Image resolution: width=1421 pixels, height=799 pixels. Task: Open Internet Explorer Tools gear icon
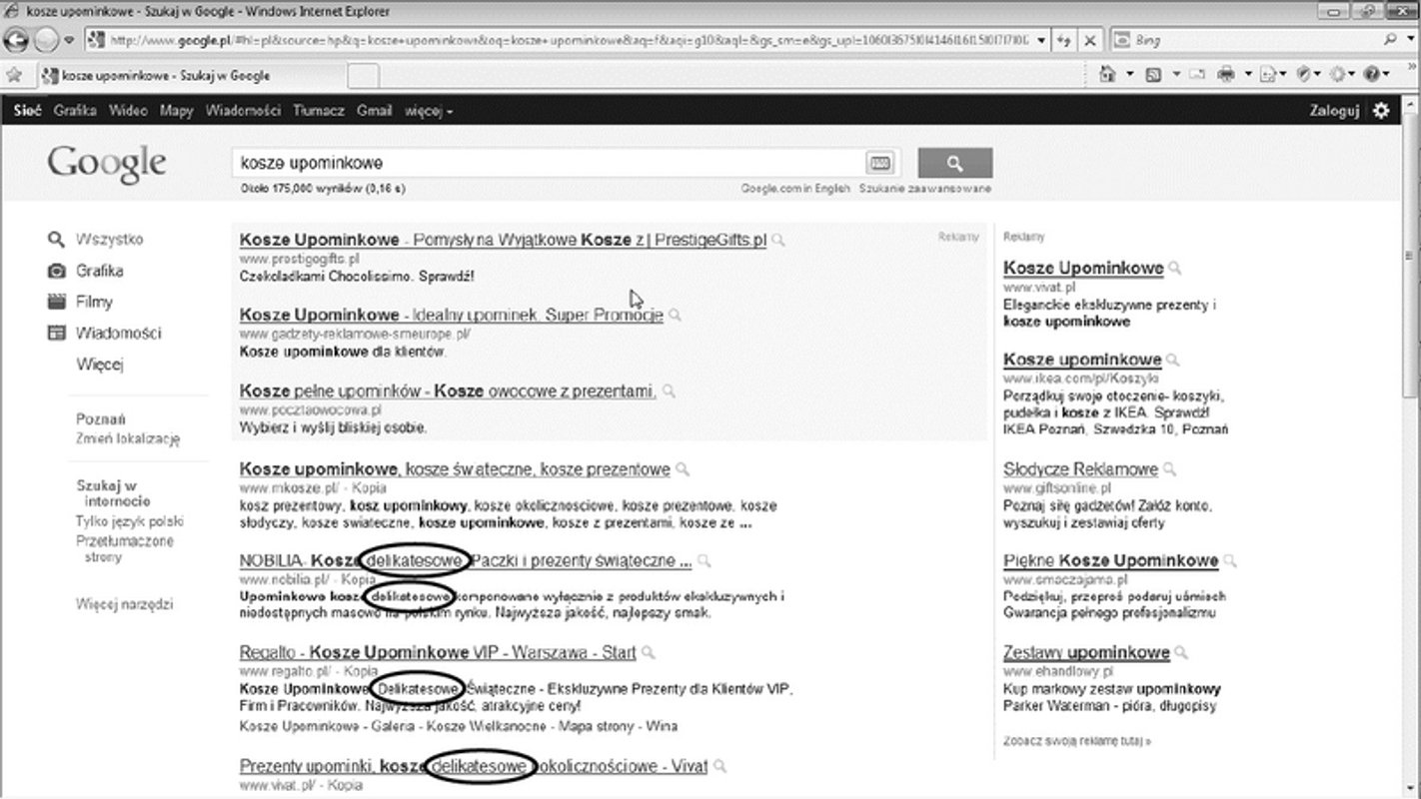pyautogui.click(x=1339, y=75)
